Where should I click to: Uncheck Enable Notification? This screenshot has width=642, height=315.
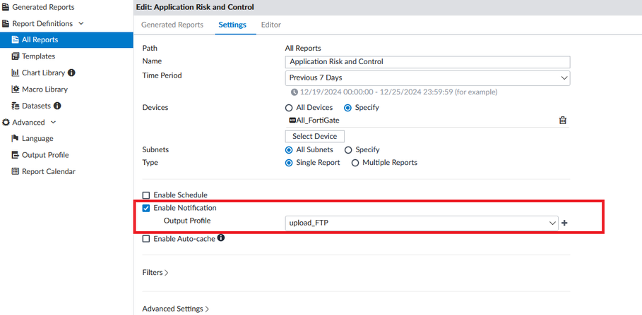pyautogui.click(x=146, y=208)
